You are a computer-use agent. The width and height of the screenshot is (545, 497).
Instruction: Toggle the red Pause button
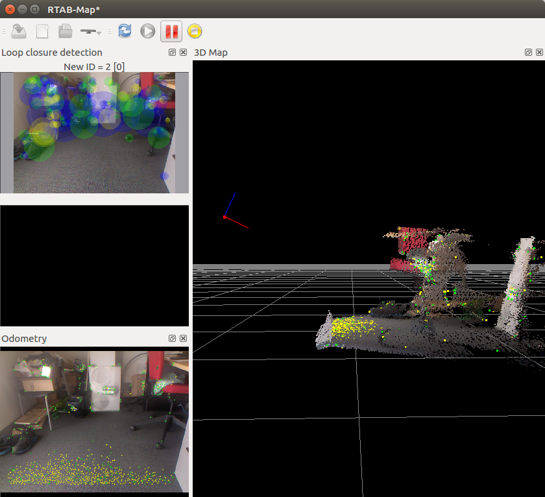click(x=171, y=31)
